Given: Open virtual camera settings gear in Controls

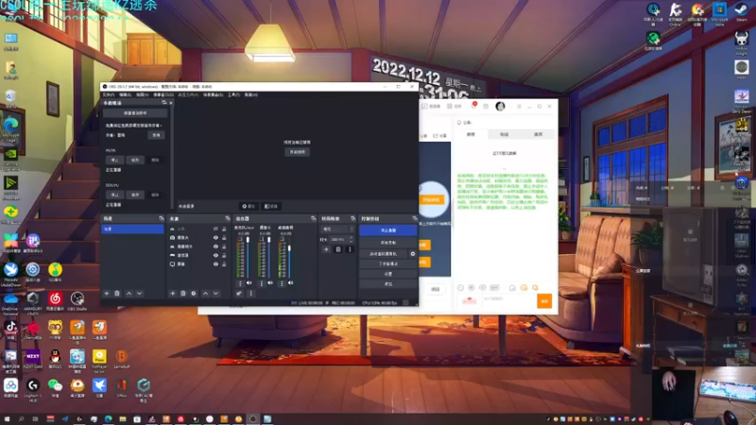Looking at the screenshot, I should pyautogui.click(x=413, y=253).
